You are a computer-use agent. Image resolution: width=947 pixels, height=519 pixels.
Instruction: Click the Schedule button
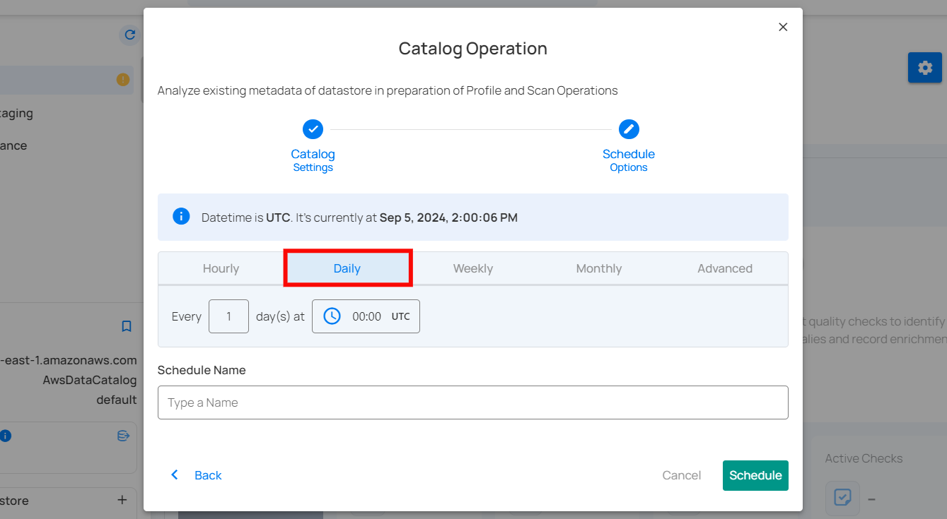[x=755, y=475]
